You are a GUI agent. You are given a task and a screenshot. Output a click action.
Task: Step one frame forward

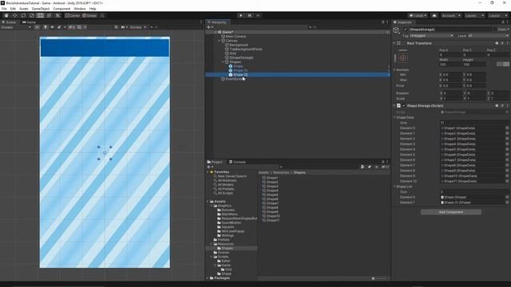point(259,16)
